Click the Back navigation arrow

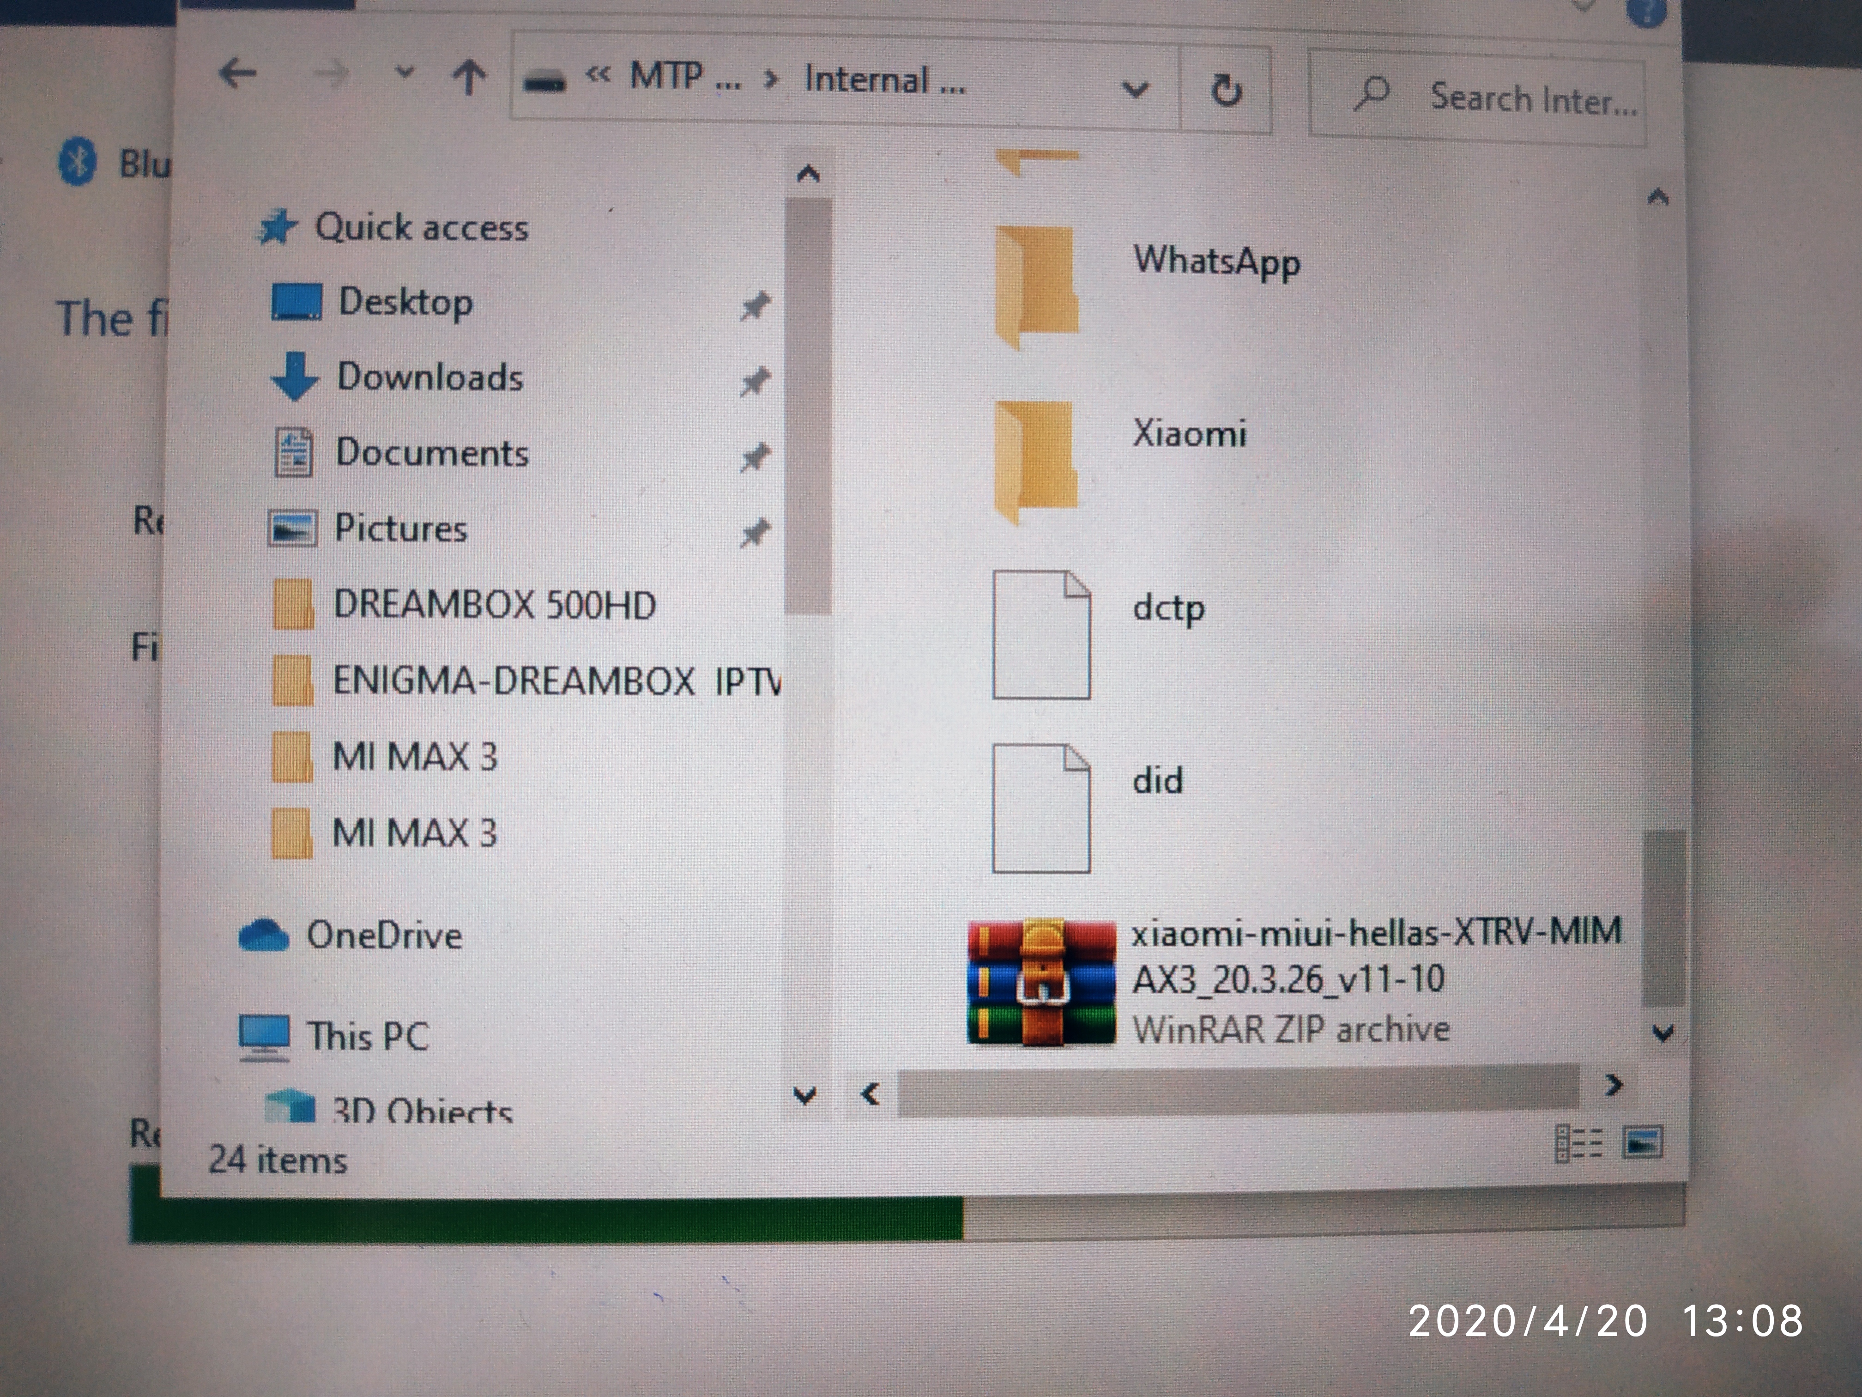coord(237,74)
